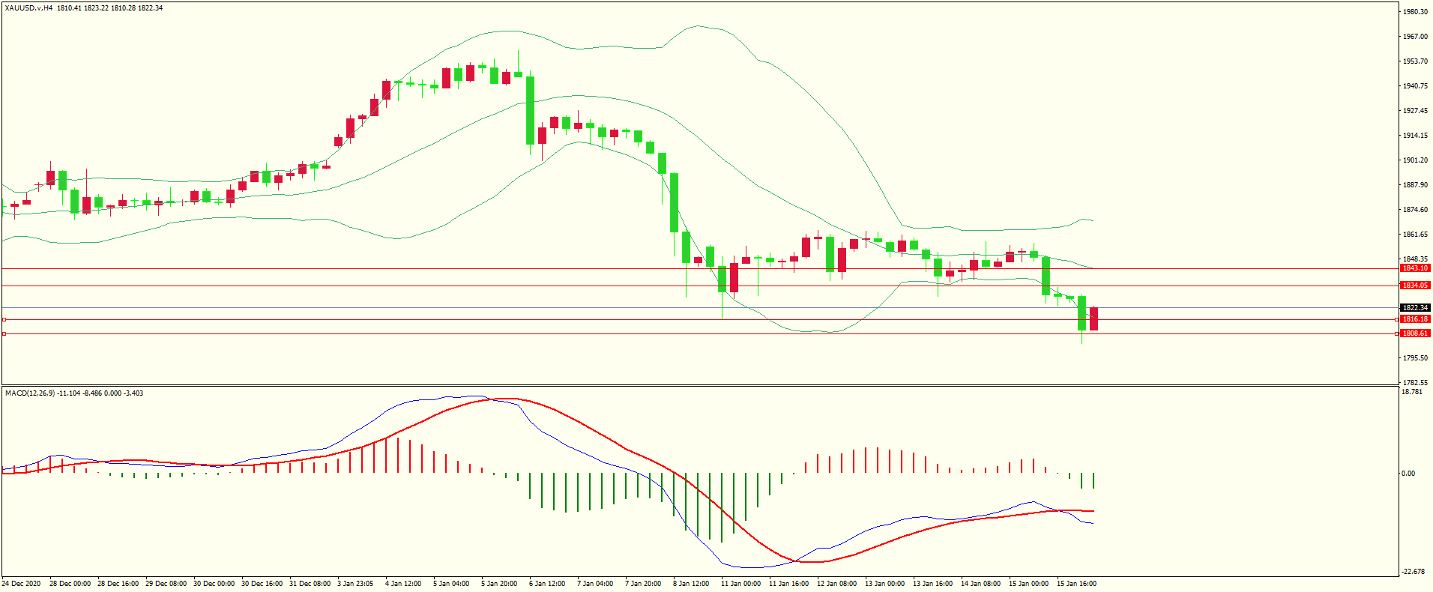Click the 15 Jan 16:00 time label
This screenshot has height=592, width=1433.
click(x=1076, y=584)
